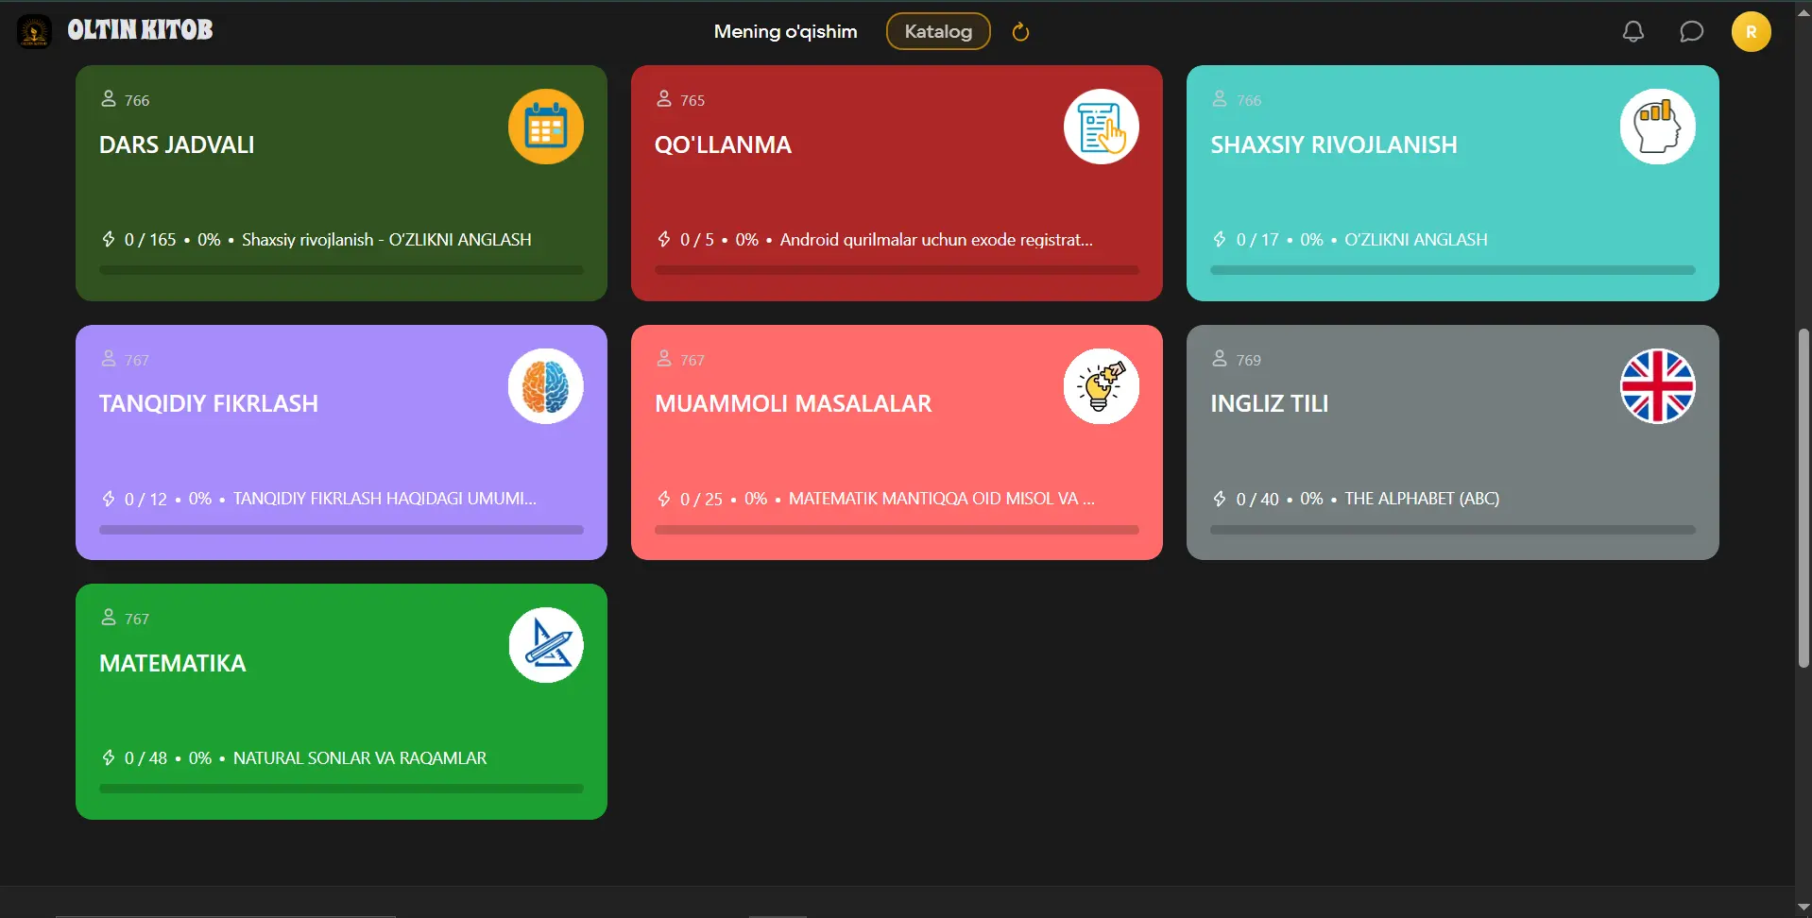Open the notifications bell
Image resolution: width=1812 pixels, height=918 pixels.
pyautogui.click(x=1633, y=31)
